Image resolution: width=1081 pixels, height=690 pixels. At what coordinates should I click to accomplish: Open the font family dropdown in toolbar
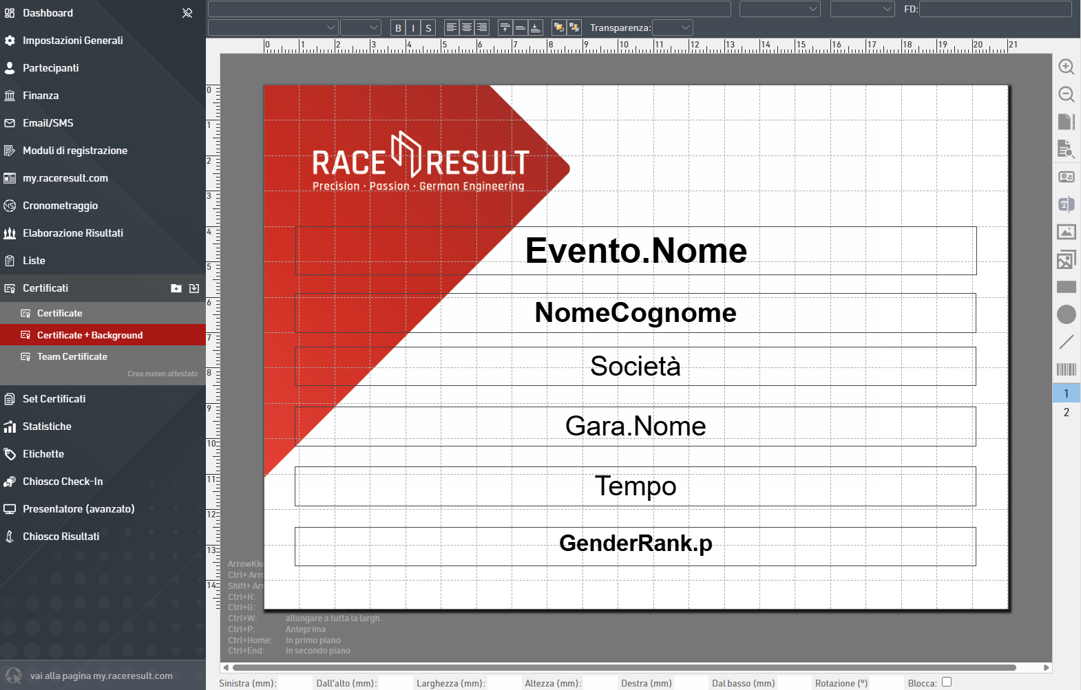(273, 28)
